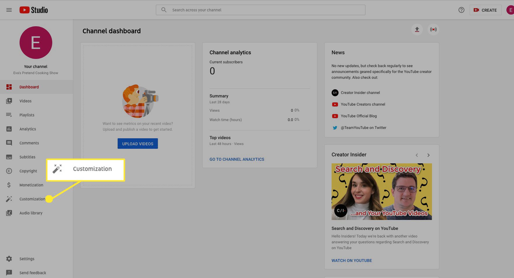Select Dashboard in the sidebar
Screen dimensions: 514x278
tap(36, 87)
